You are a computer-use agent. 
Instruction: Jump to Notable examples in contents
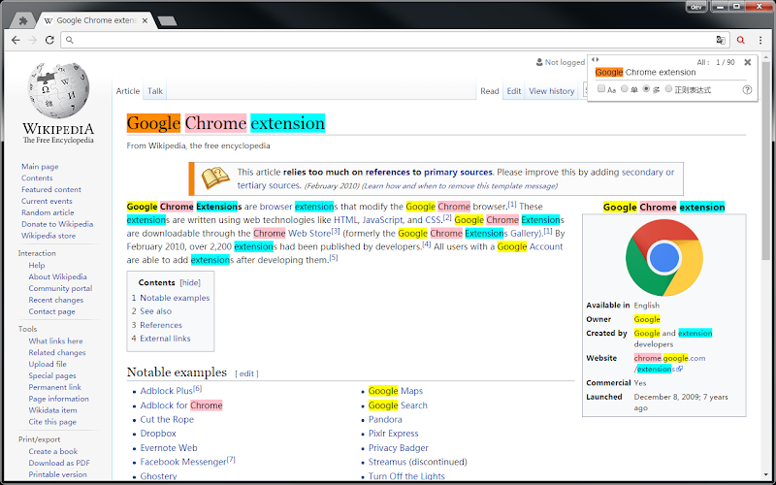coord(175,298)
